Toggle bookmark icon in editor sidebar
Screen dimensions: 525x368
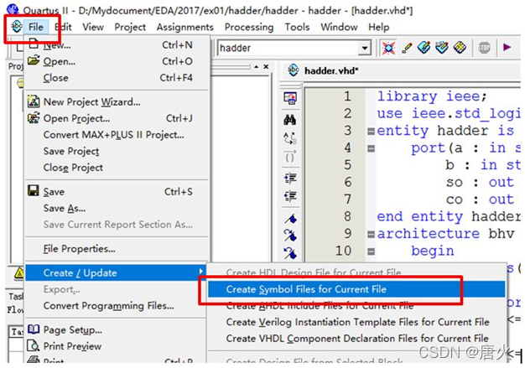[290, 219]
